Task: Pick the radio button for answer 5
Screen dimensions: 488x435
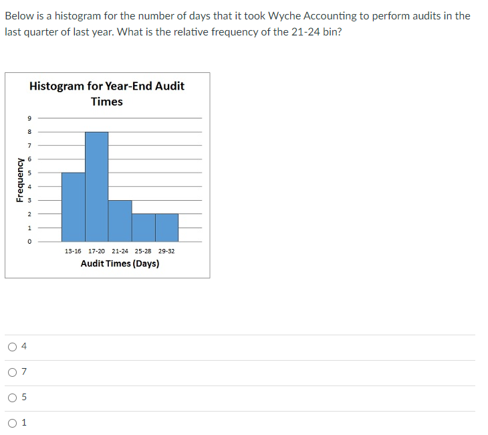Action: (x=13, y=398)
